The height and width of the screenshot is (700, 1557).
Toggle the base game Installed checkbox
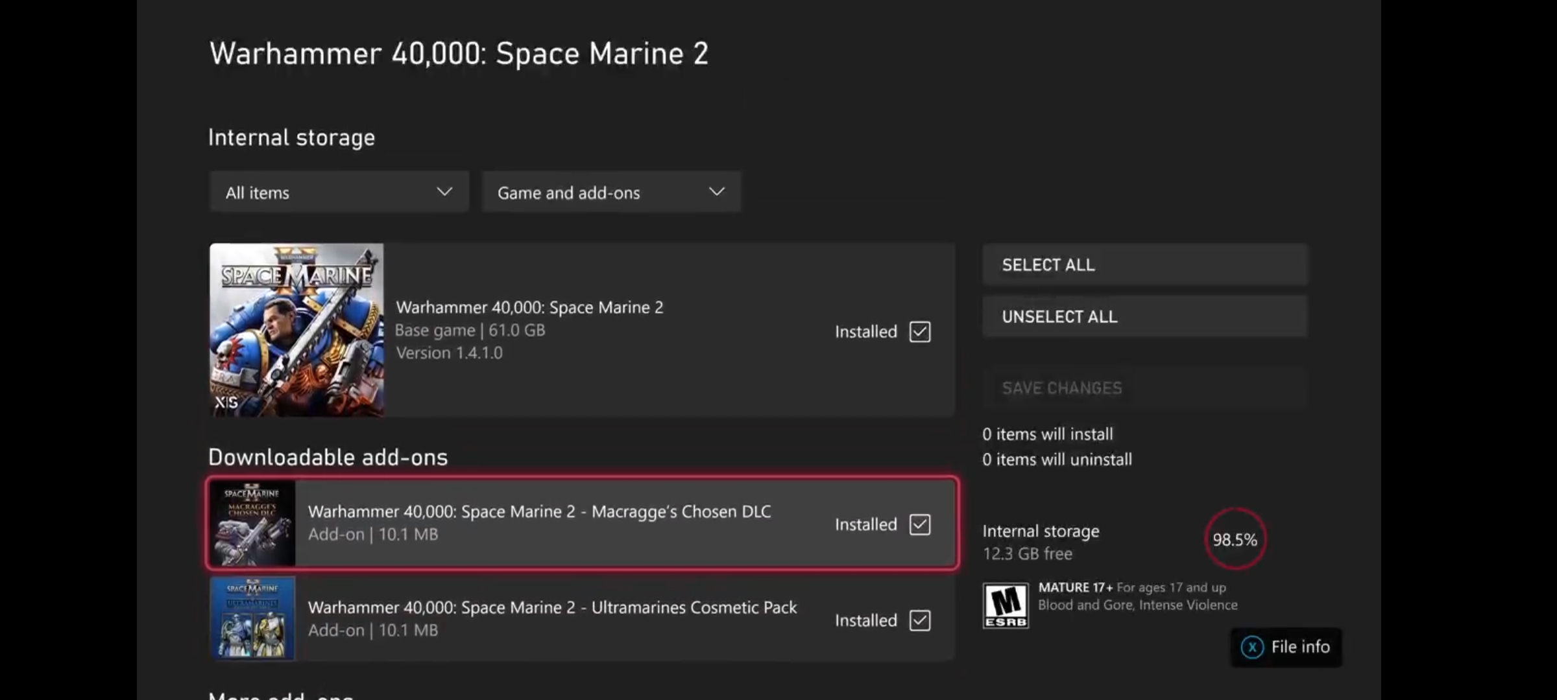(919, 332)
